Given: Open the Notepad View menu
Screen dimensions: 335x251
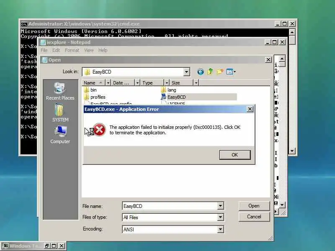Looking at the screenshot, I should click(89, 50).
